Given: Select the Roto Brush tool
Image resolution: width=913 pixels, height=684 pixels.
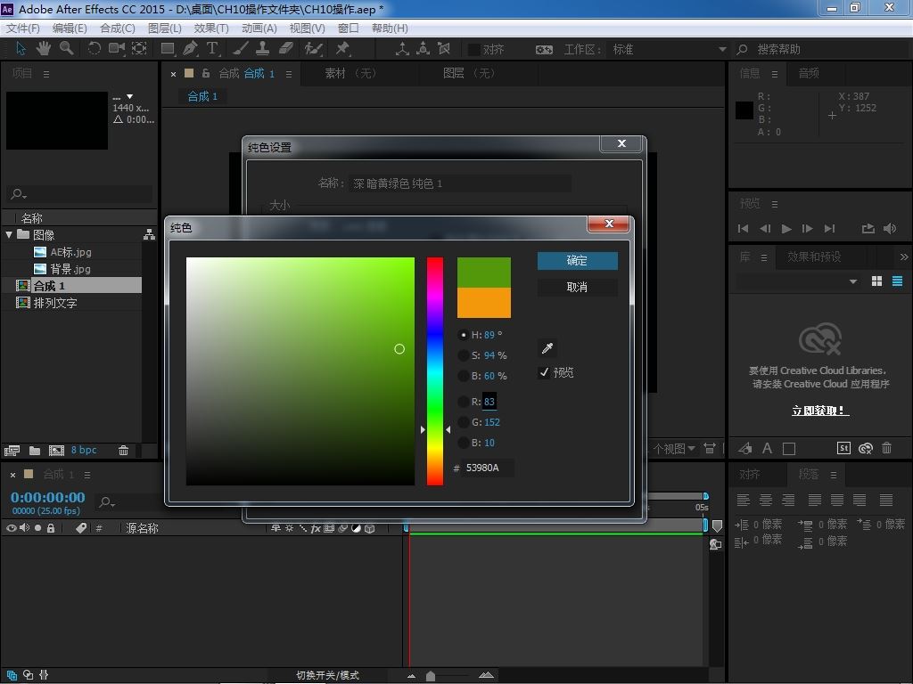Looking at the screenshot, I should [x=313, y=49].
